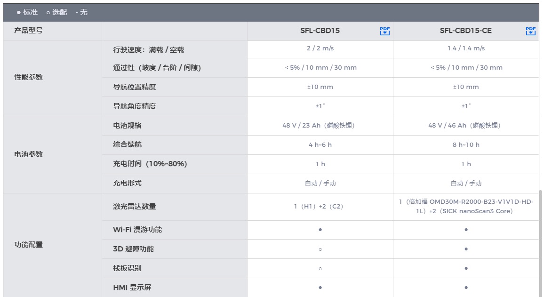Click the SFL-CBD15 3D 避障功能 optional circle
Image resolution: width=544 pixels, height=297 pixels.
pos(320,249)
